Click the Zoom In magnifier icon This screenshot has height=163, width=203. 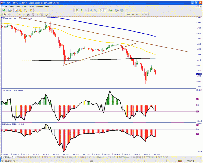point(91,10)
